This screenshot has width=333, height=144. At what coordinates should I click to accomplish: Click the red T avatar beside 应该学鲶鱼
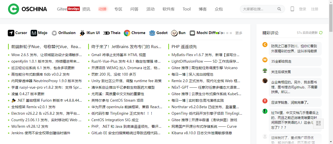pos(265,101)
